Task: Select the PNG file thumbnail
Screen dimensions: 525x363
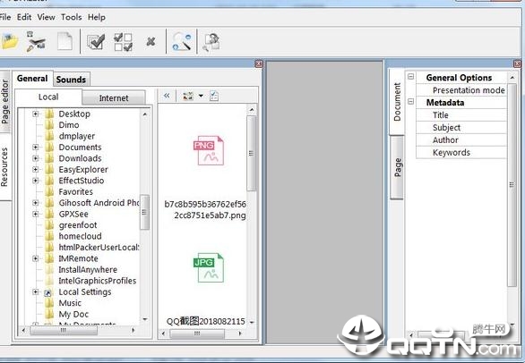Action: [208, 150]
